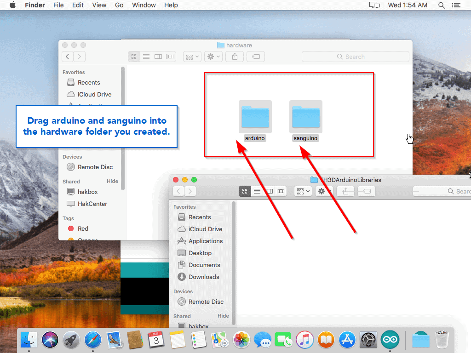The image size is (471, 353).
Task: Open Launchpad from the Dock
Action: pyautogui.click(x=71, y=340)
